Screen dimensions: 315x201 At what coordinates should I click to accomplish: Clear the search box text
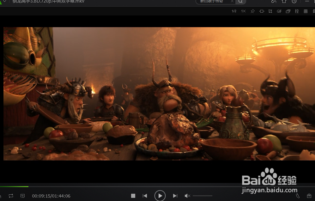coord(232,1)
